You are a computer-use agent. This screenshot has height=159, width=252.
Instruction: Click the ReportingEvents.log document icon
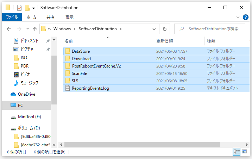click(x=68, y=88)
